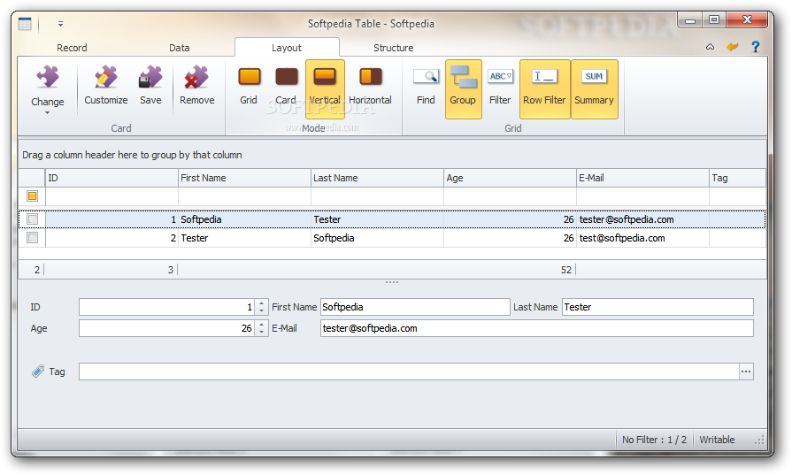Click the Tag text field
Viewport: 792px width, 475px height.
click(409, 372)
